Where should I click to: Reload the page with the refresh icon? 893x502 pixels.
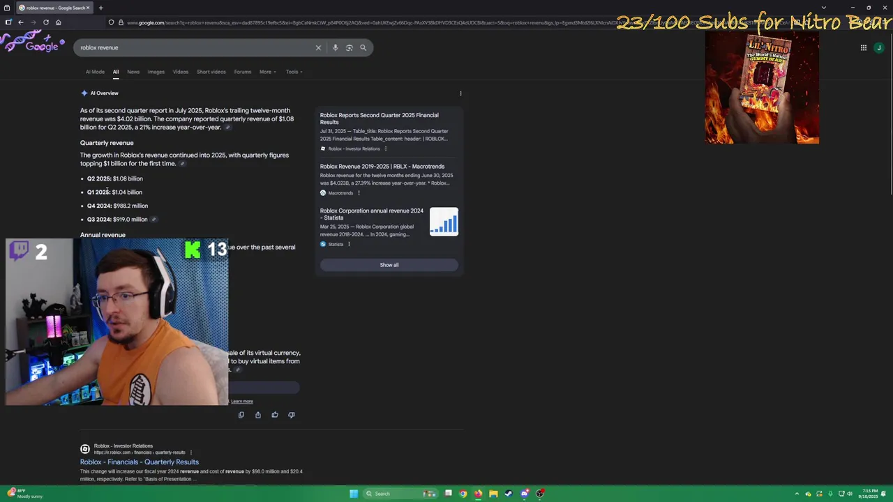[x=46, y=22]
